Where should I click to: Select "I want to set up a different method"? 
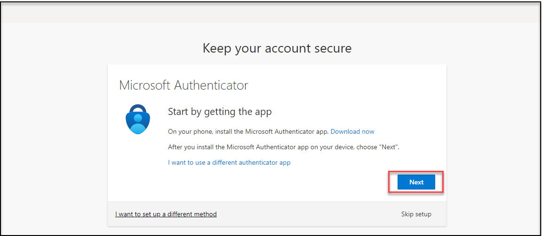(x=166, y=214)
